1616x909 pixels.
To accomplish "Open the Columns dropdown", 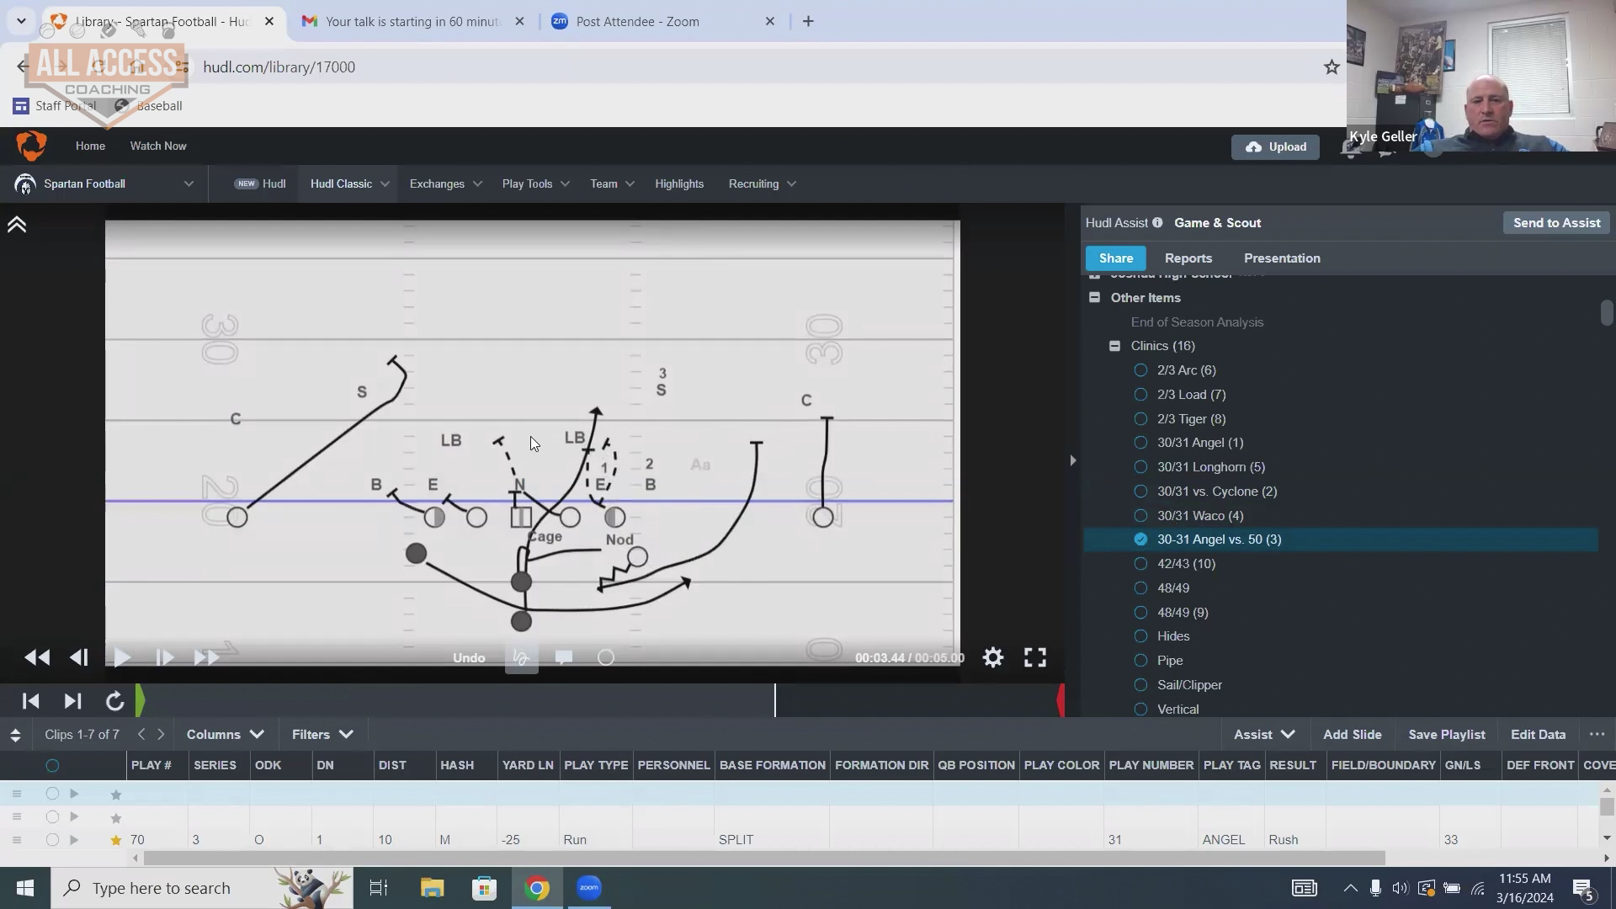I will pyautogui.click(x=225, y=735).
